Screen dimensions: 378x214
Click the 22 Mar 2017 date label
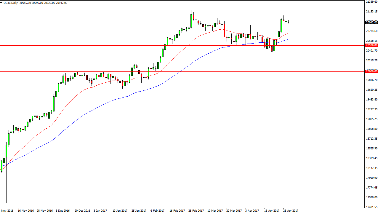tap(234, 211)
